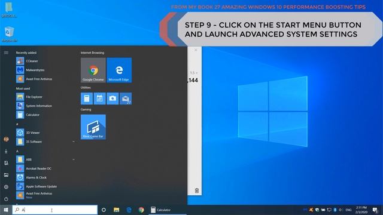Open Microsoft Edge from taskbar
The image size is (383, 215).
point(129,210)
